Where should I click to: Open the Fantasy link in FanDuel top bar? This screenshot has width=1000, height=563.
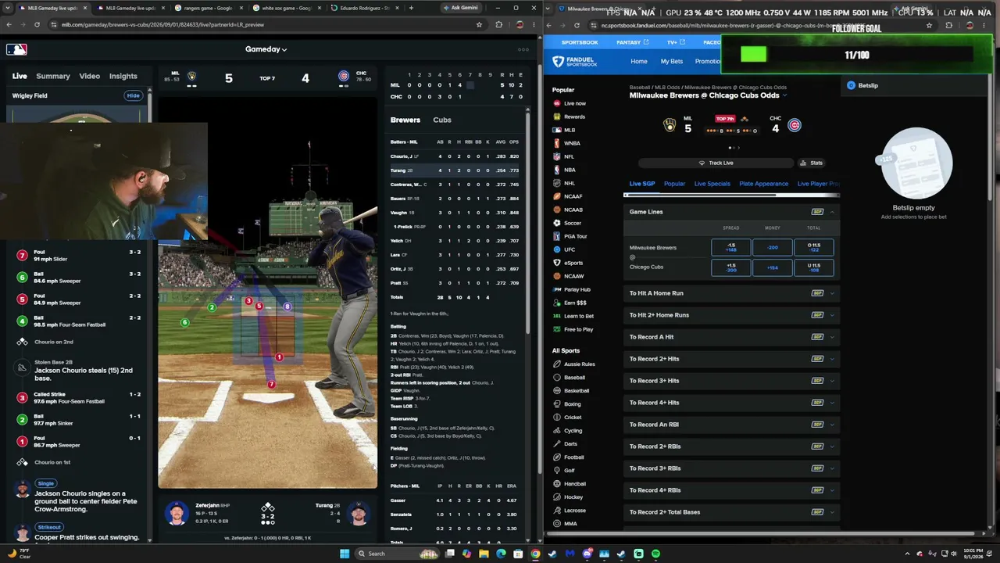coord(631,42)
